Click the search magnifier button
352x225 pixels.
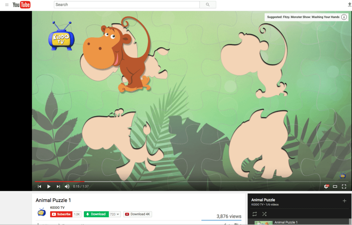208,5
